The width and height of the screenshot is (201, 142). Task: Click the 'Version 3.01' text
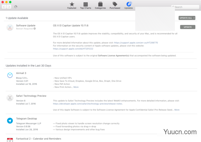pos(22,81)
